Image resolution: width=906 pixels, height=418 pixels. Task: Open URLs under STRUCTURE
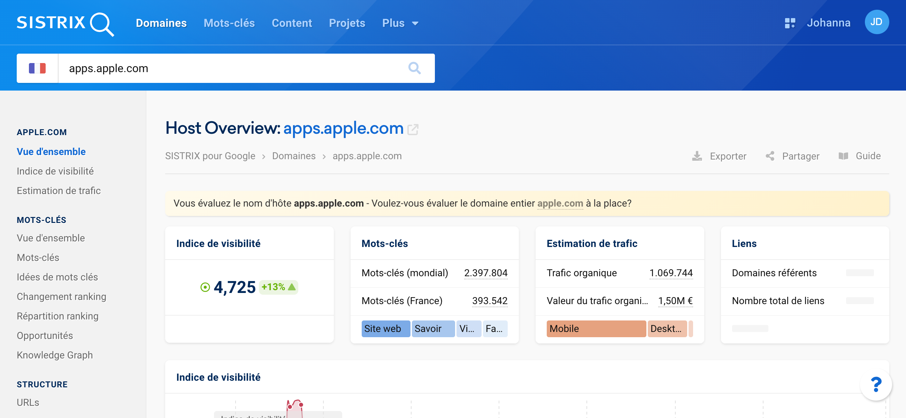[x=28, y=403]
